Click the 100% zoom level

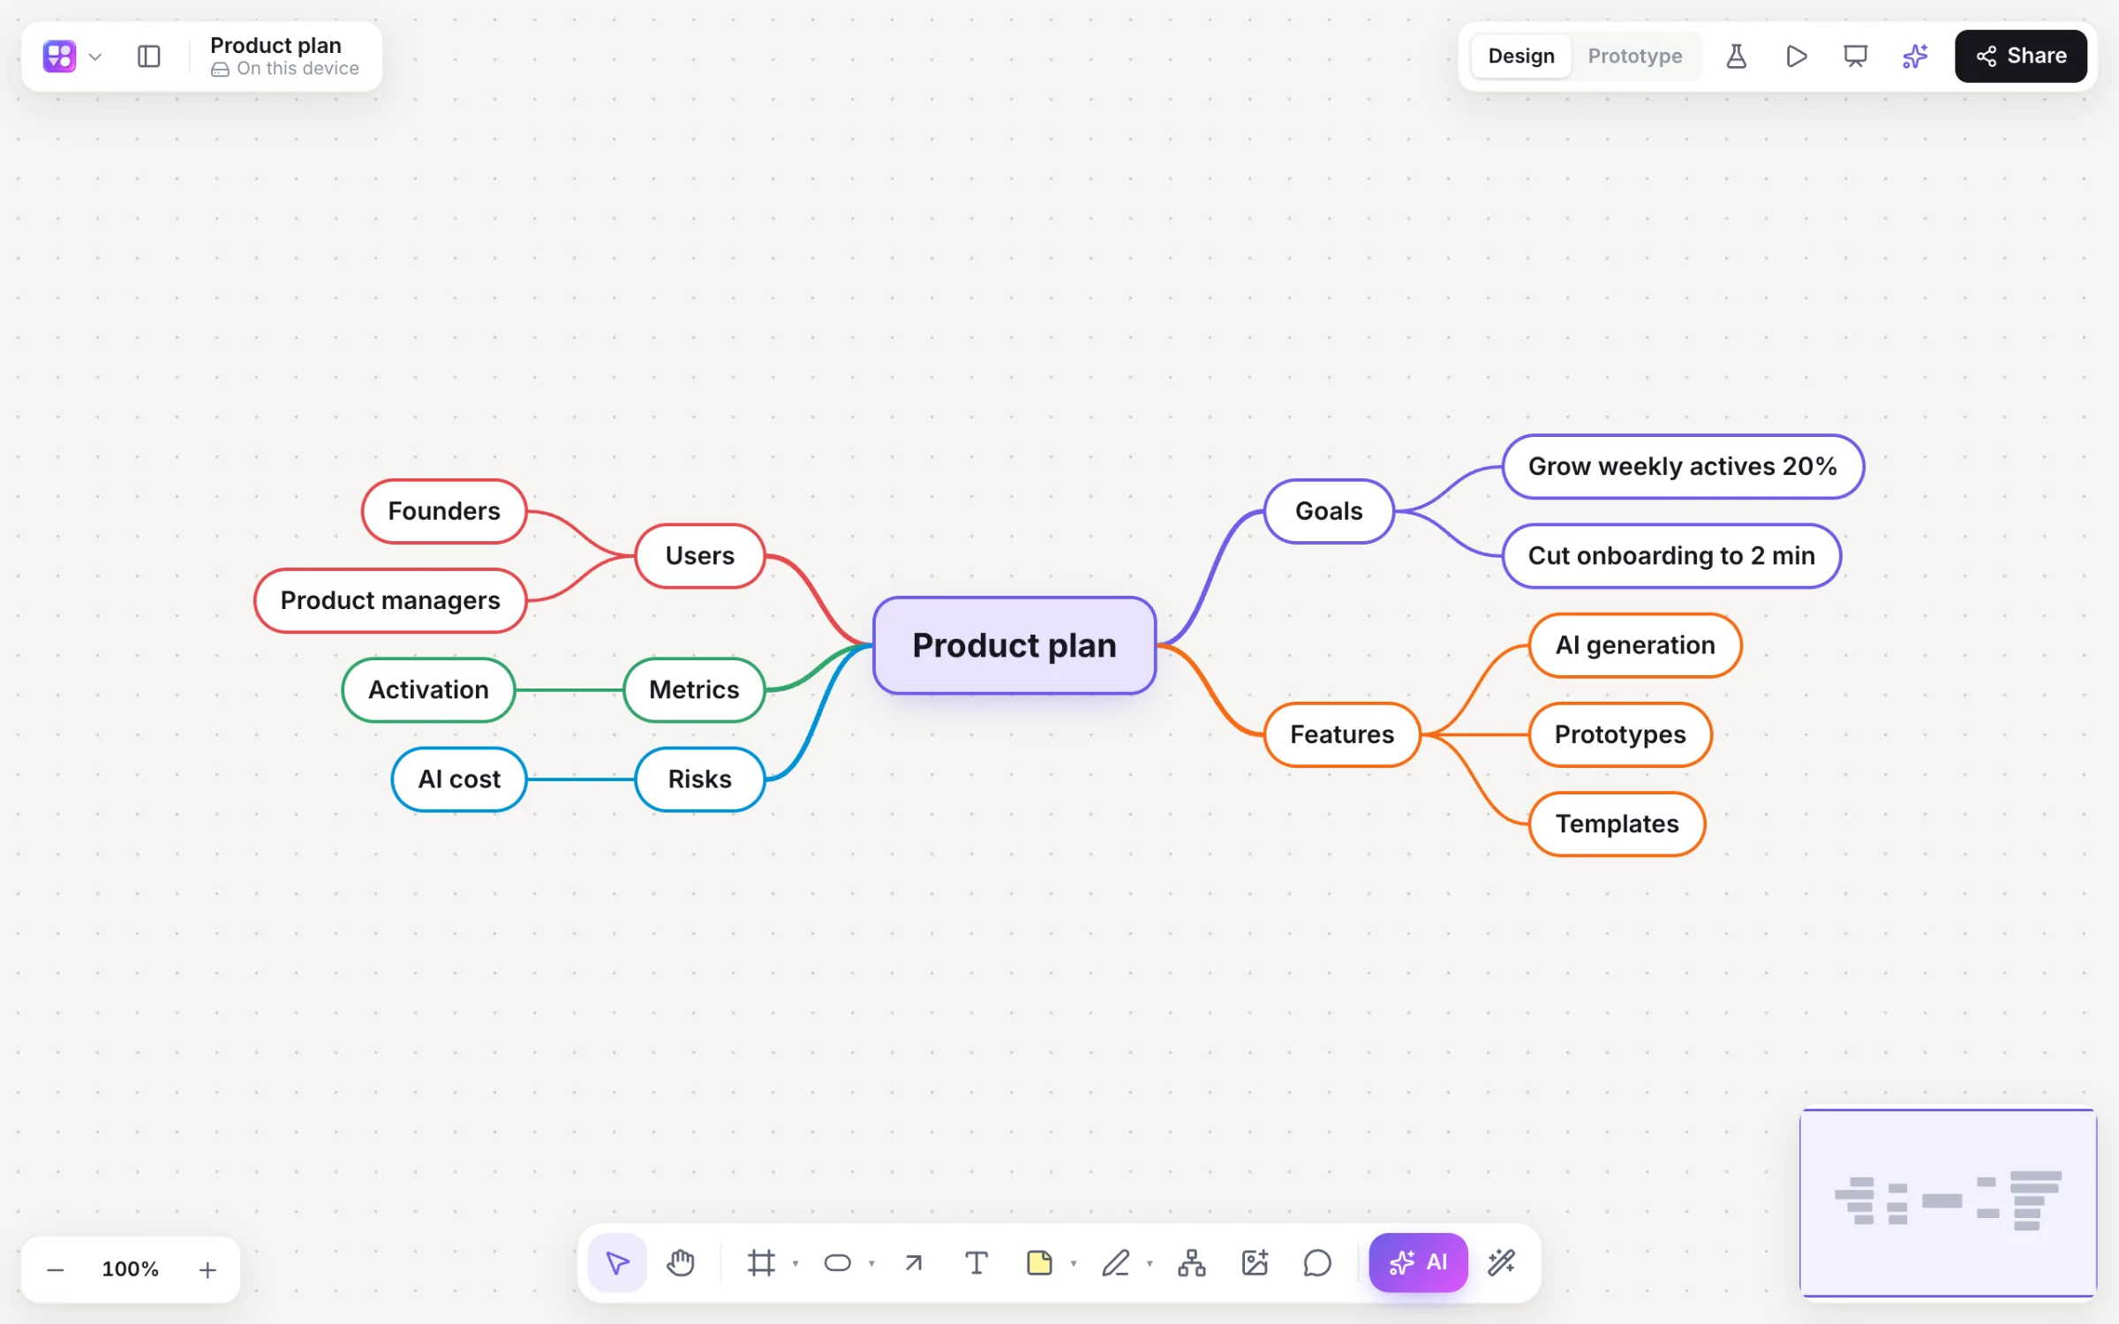click(130, 1270)
